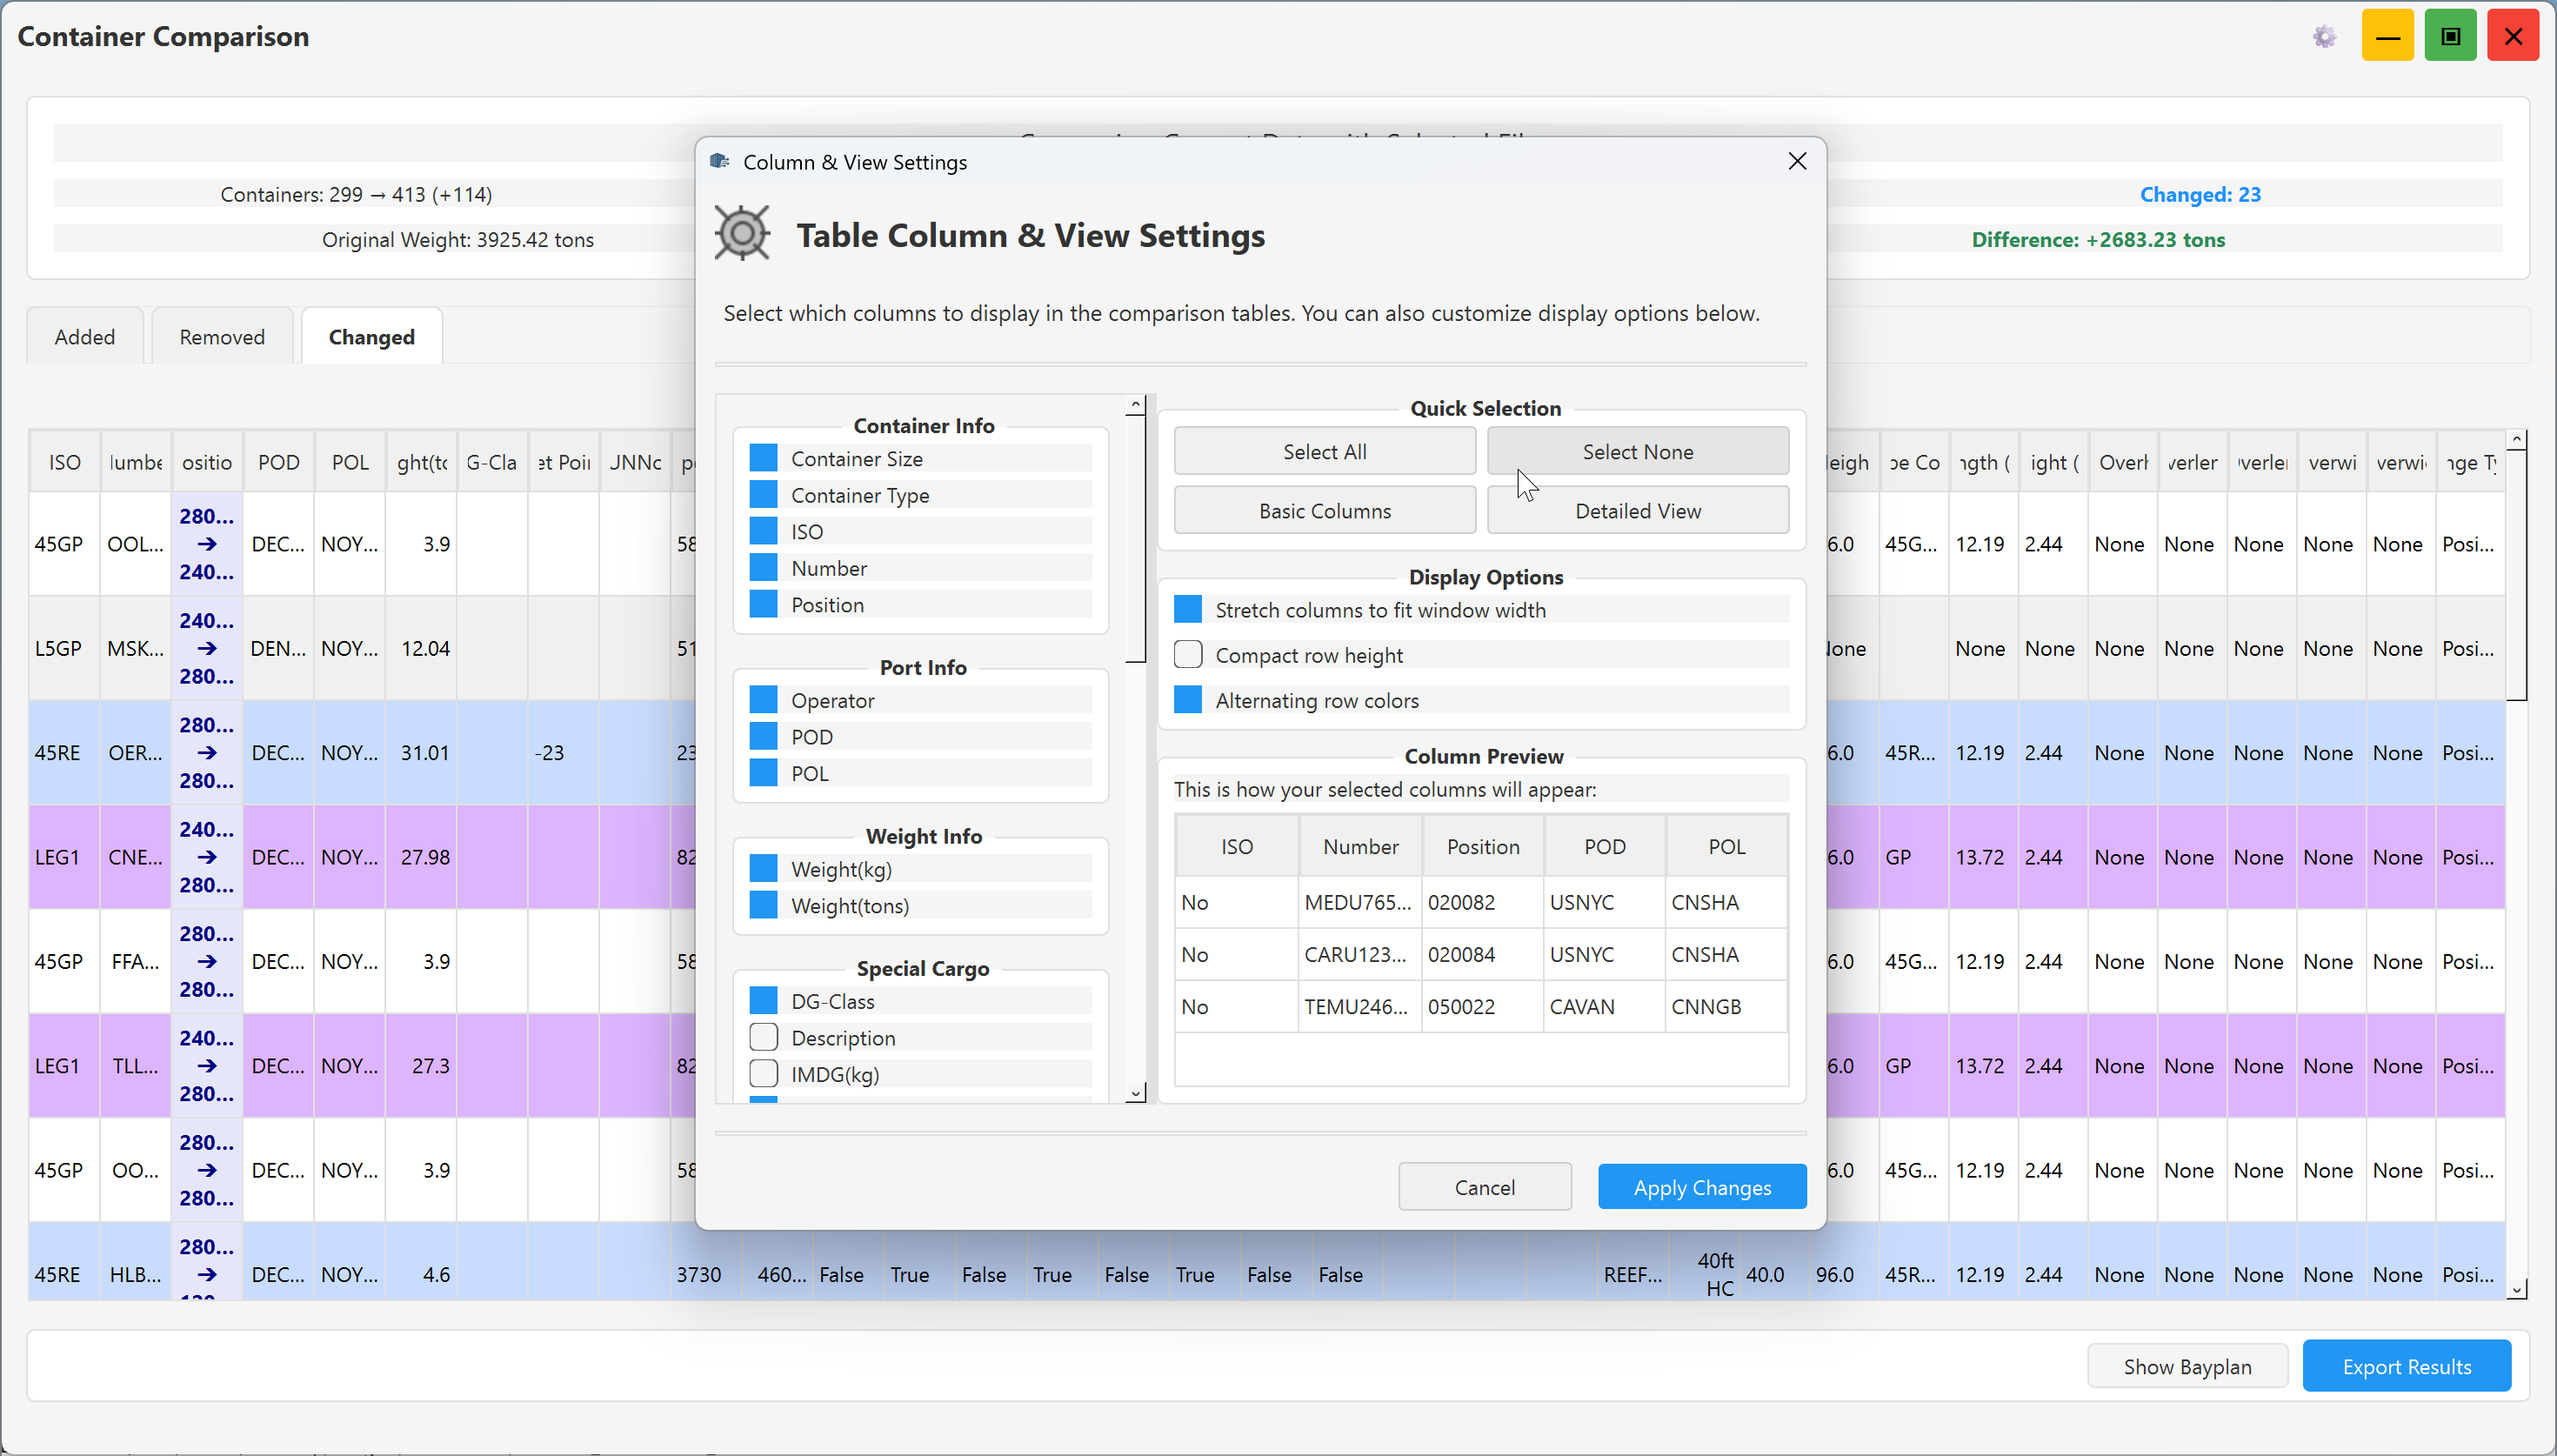Click column list scrollbar up arrow
The width and height of the screenshot is (2557, 1456).
coord(1134,405)
